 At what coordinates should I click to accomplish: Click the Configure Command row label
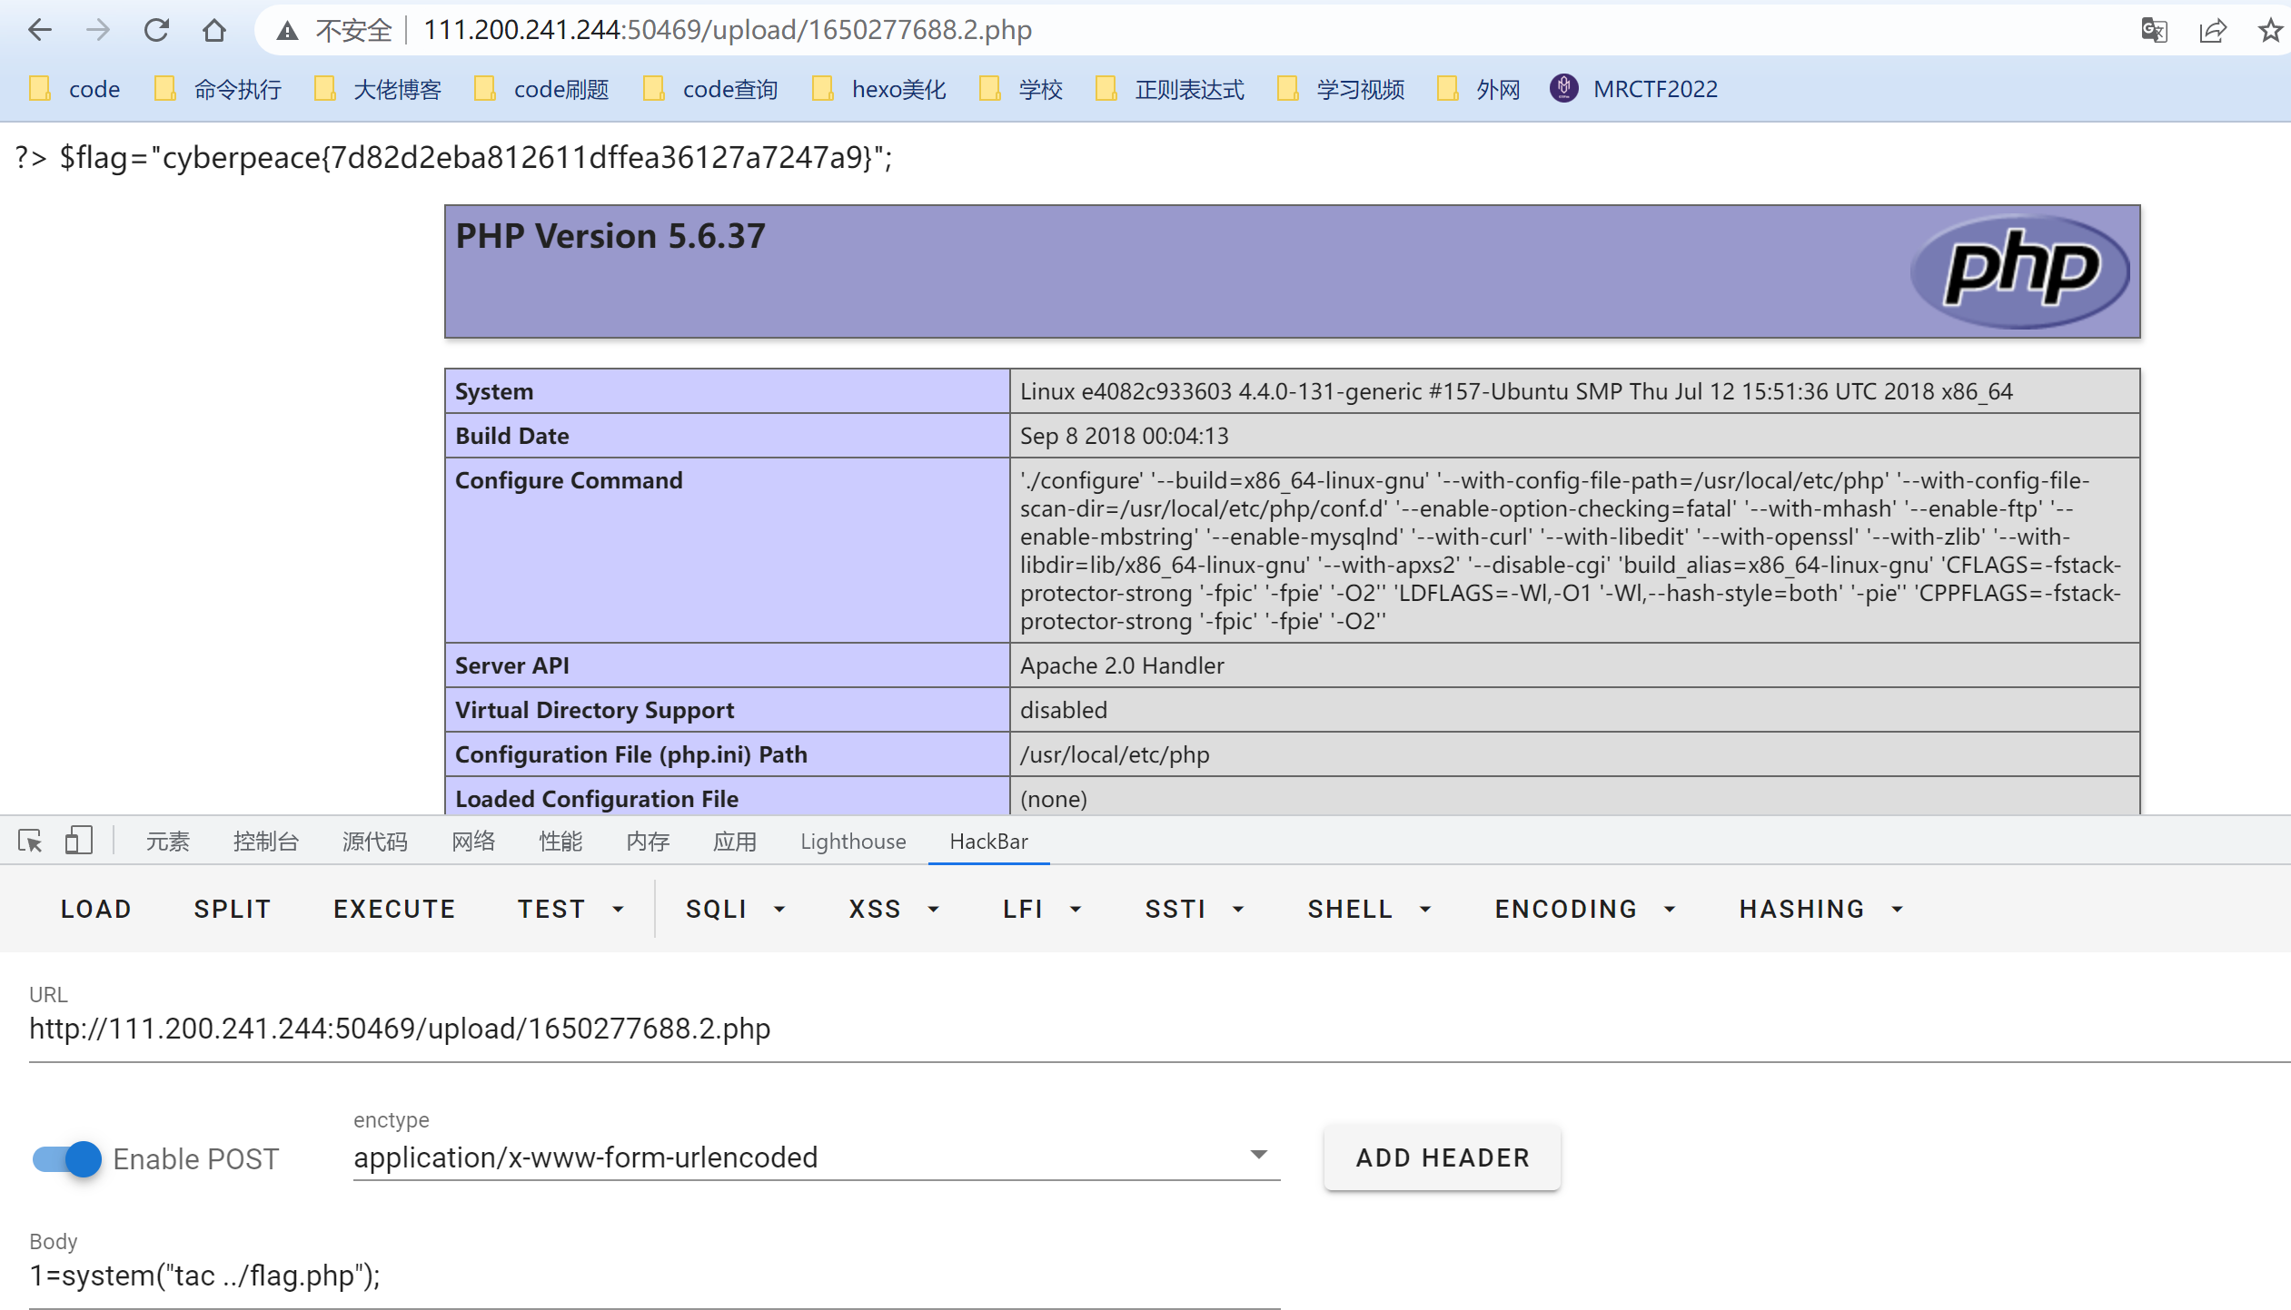click(x=569, y=480)
